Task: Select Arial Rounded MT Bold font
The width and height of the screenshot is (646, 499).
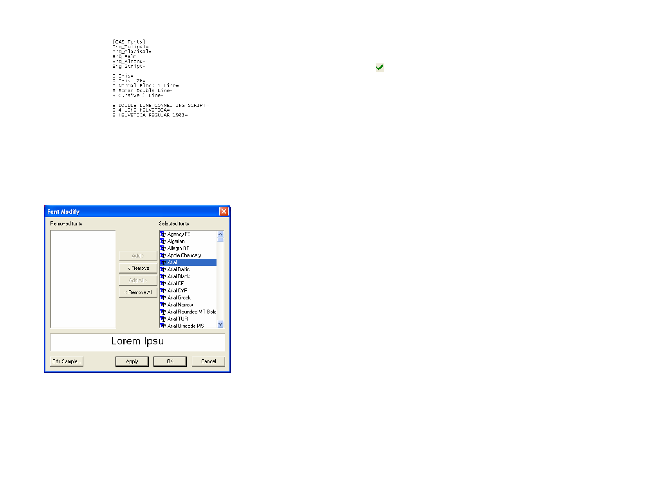Action: coord(191,312)
